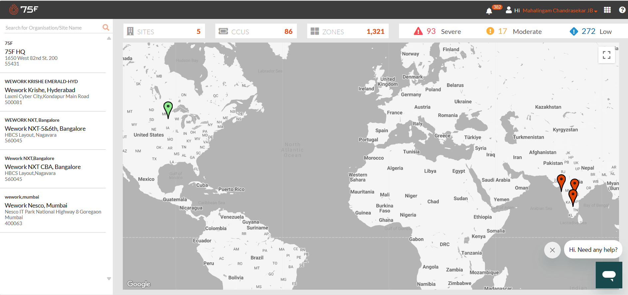Show the 93 Severe alerts

437,31
